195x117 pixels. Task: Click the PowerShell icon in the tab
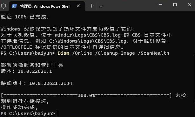tap(14, 6)
